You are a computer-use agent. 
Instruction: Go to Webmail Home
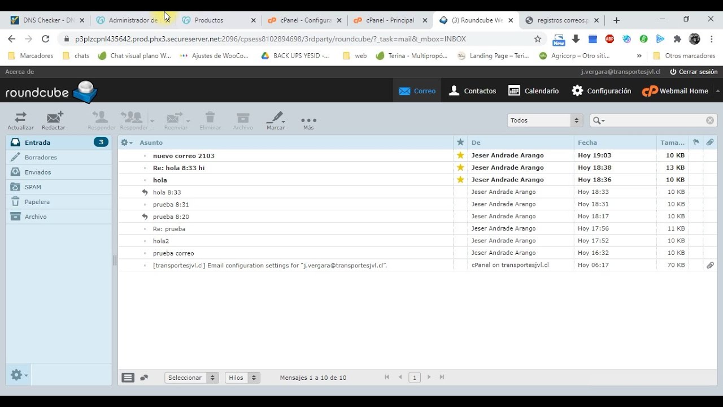click(675, 91)
